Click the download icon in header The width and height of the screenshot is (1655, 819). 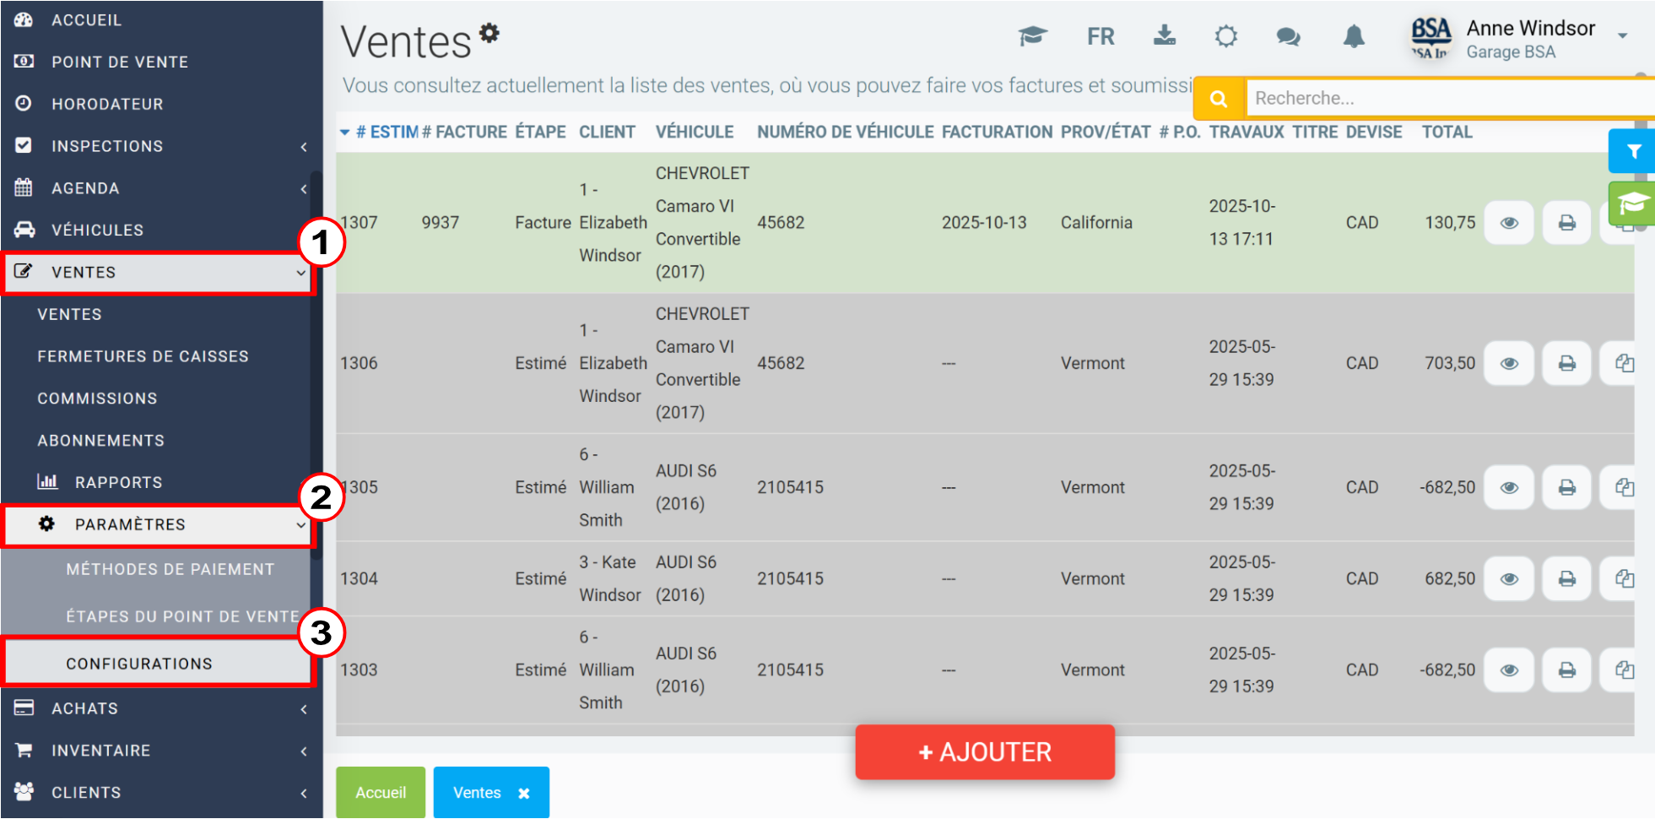click(x=1165, y=35)
